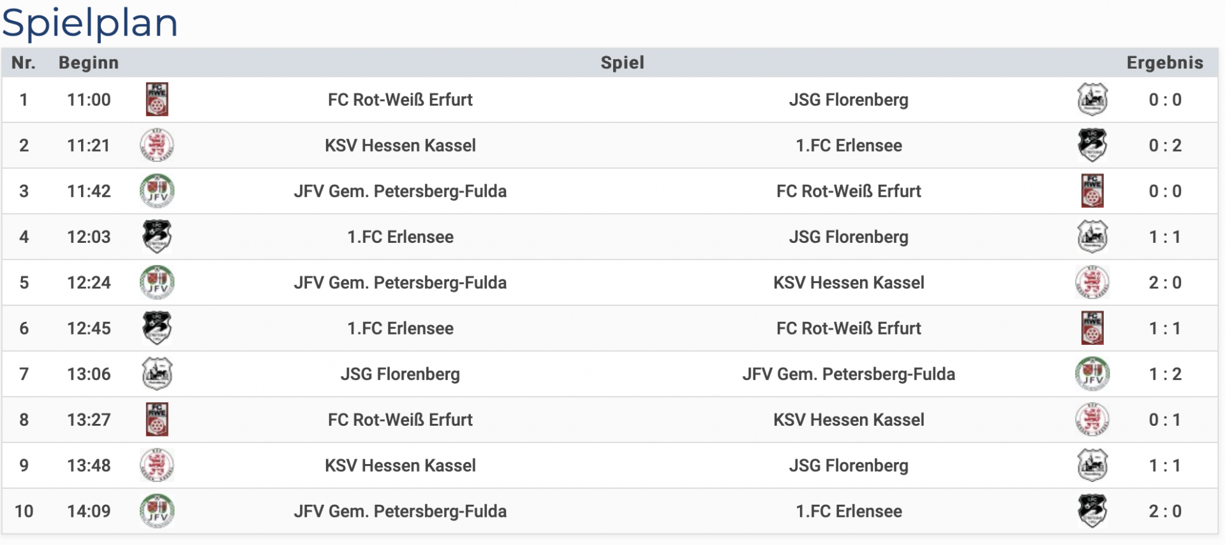Open JFV Gem. Petersberg-Fulda team in match 10
This screenshot has height=545, width=1225.
coord(400,511)
